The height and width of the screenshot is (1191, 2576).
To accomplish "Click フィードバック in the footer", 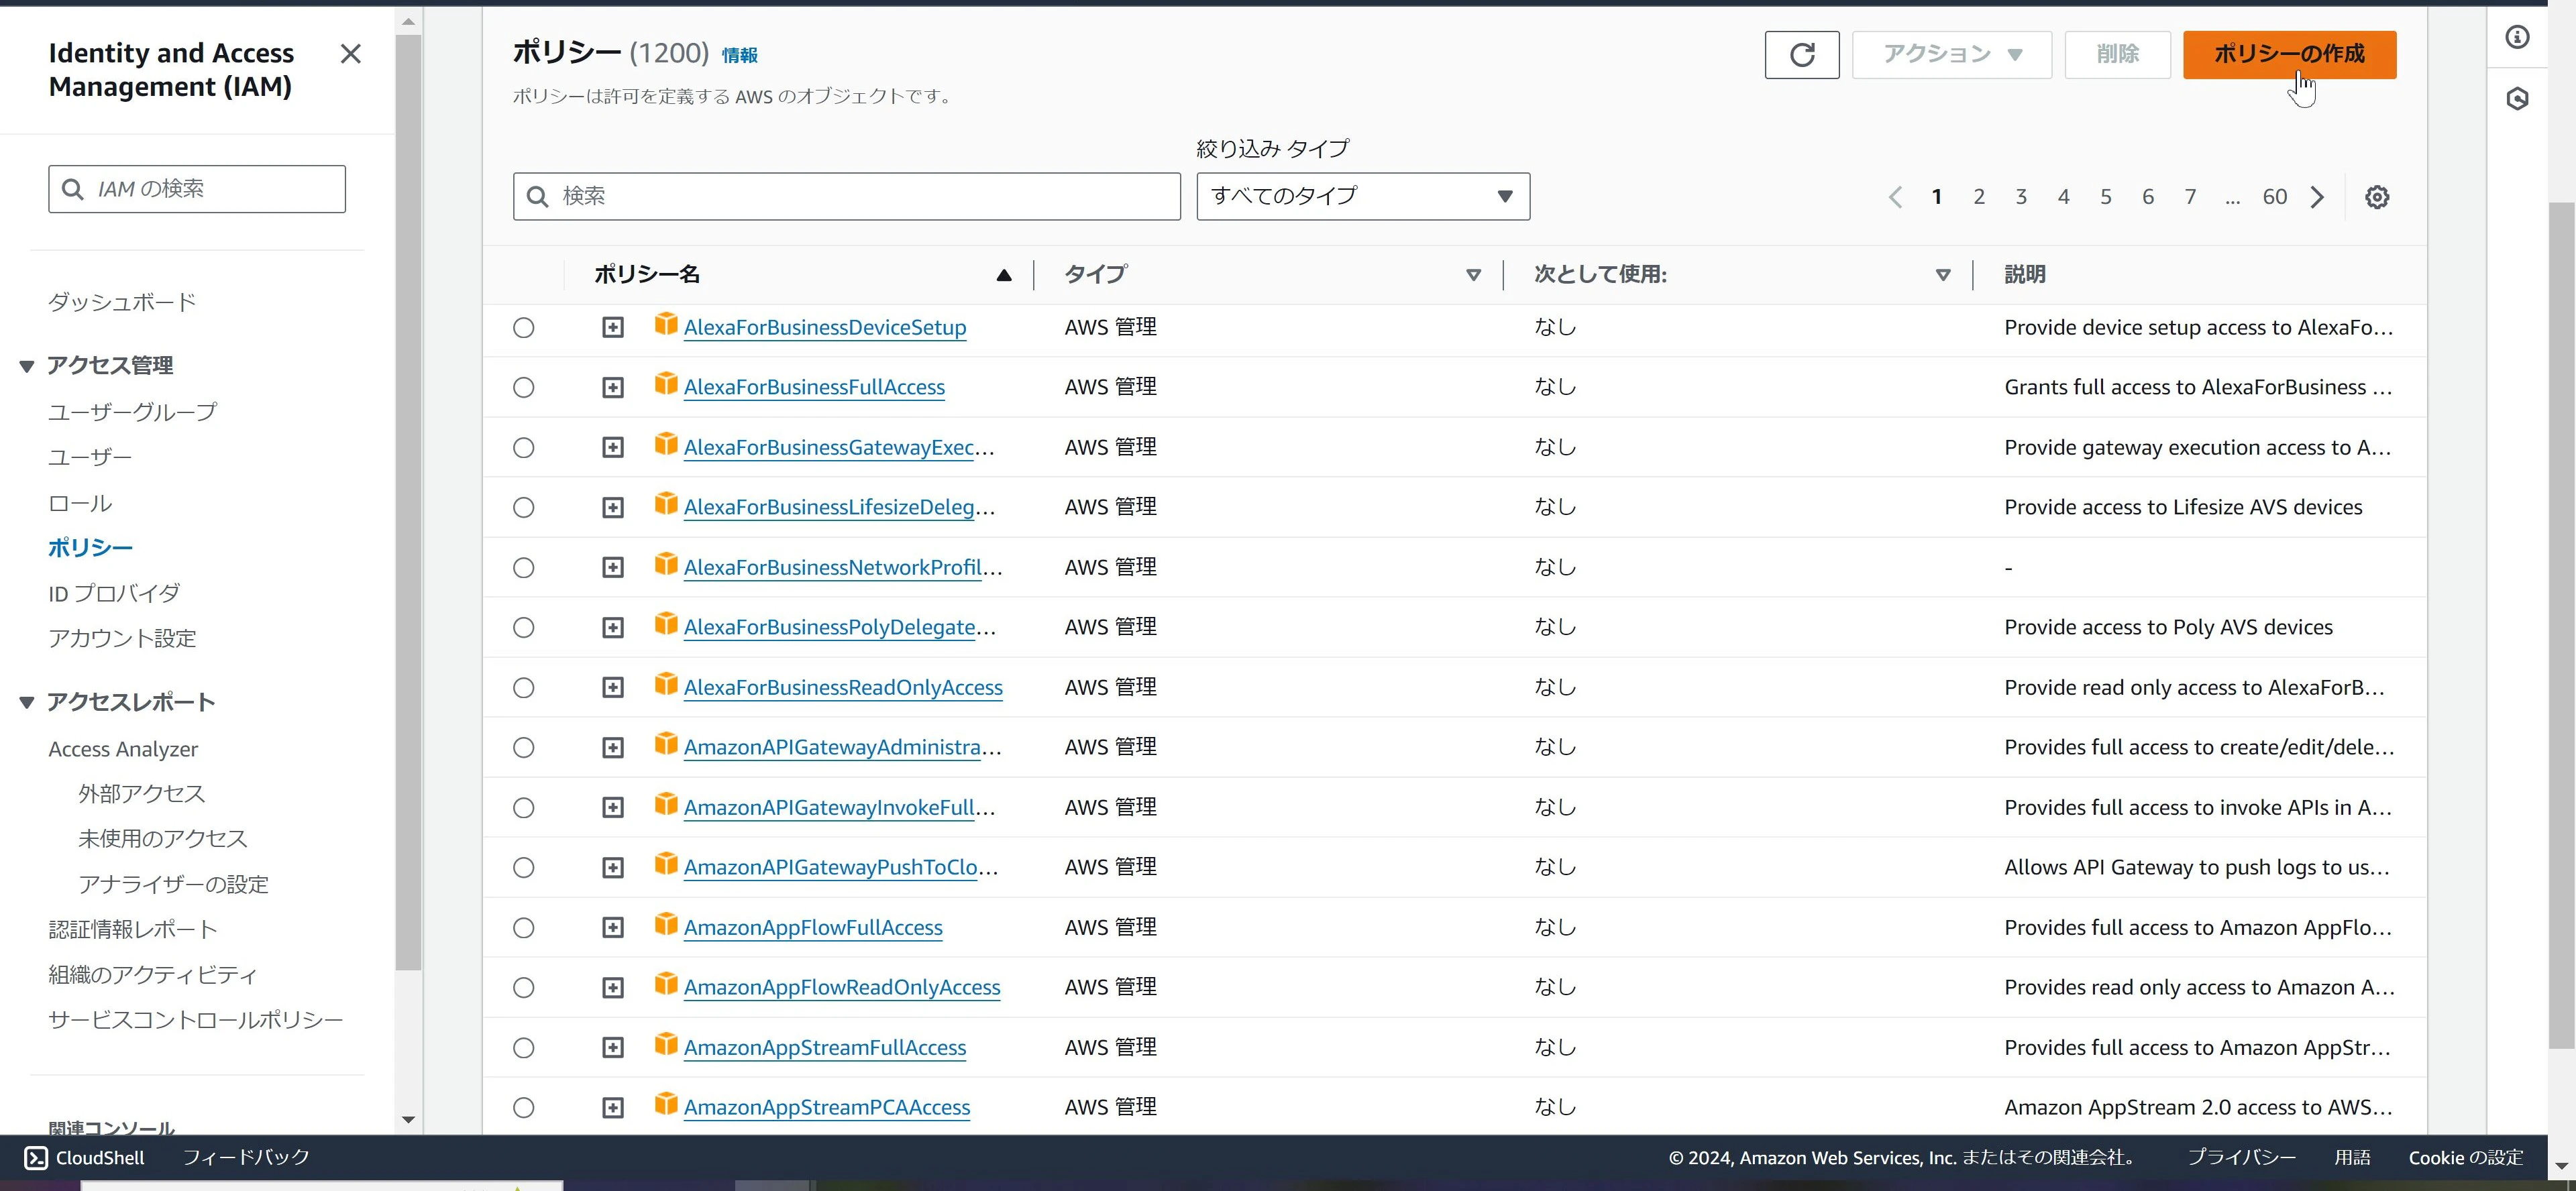I will tap(246, 1157).
